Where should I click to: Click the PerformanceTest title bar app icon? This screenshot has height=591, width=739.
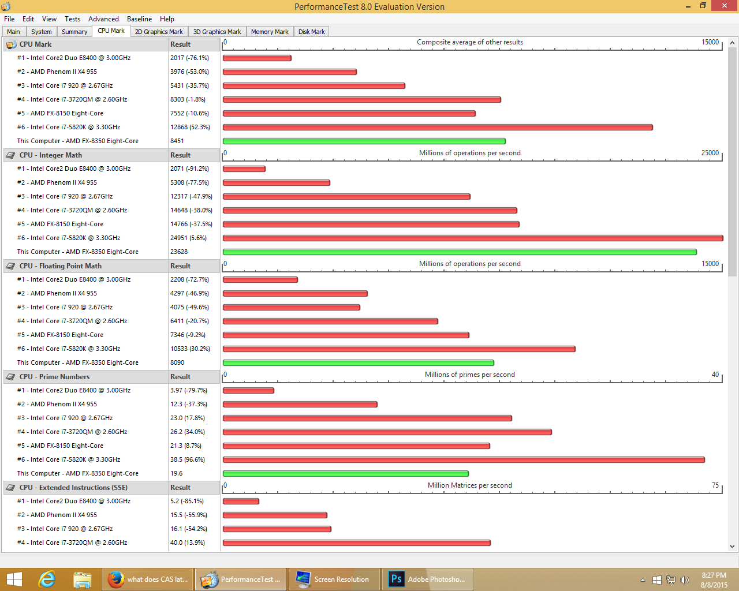pos(6,6)
